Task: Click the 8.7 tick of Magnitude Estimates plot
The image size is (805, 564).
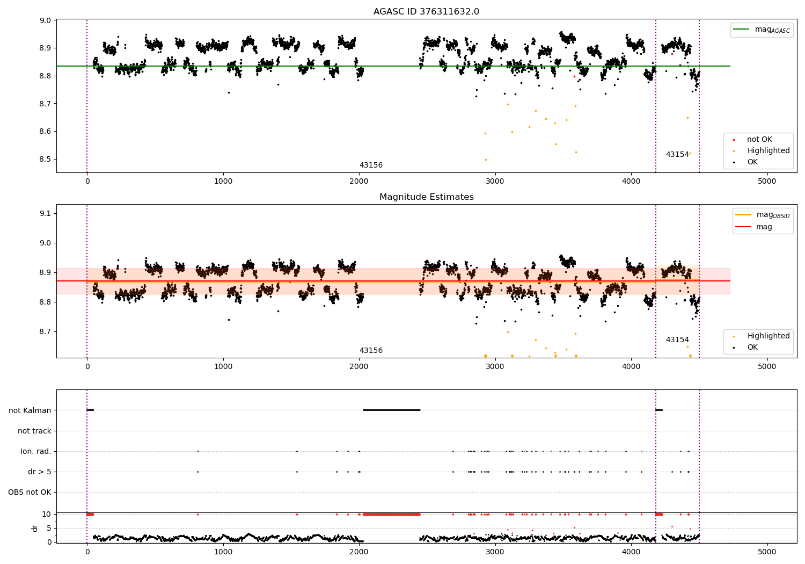Action: (x=46, y=332)
